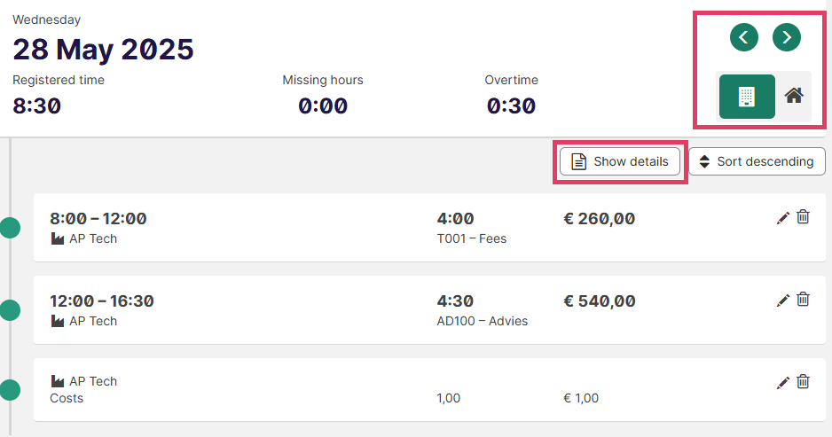Go to the next day arrow
832x437 pixels.
point(787,37)
